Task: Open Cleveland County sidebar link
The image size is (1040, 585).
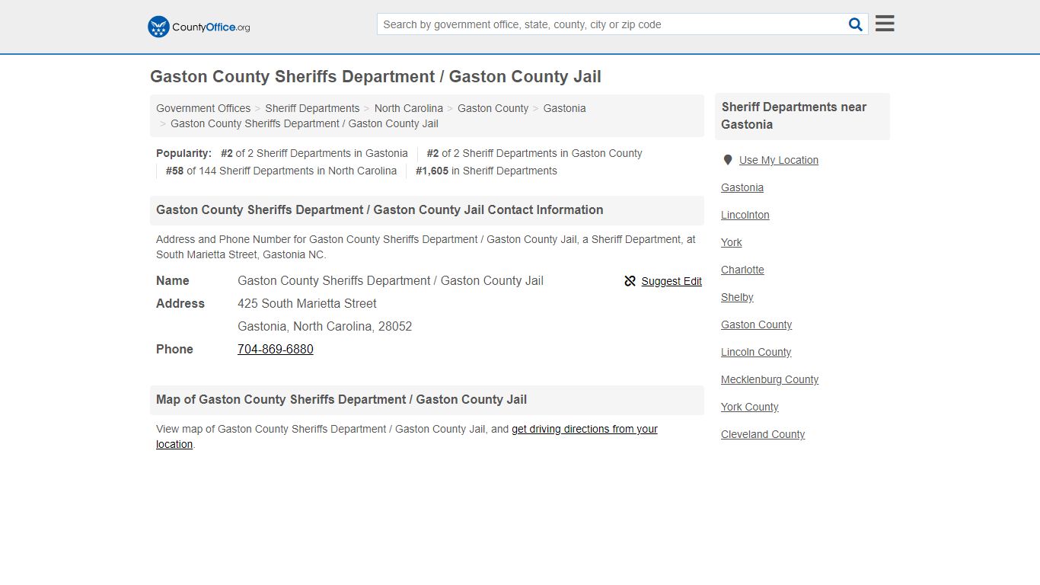Action: (763, 434)
